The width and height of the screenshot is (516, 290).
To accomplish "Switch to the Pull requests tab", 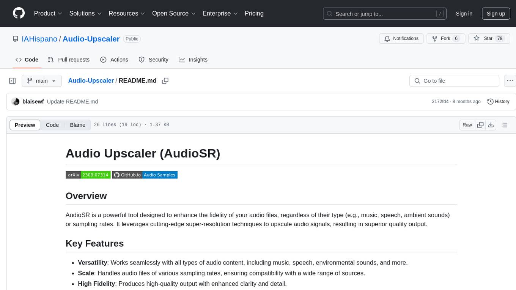I will (69, 60).
